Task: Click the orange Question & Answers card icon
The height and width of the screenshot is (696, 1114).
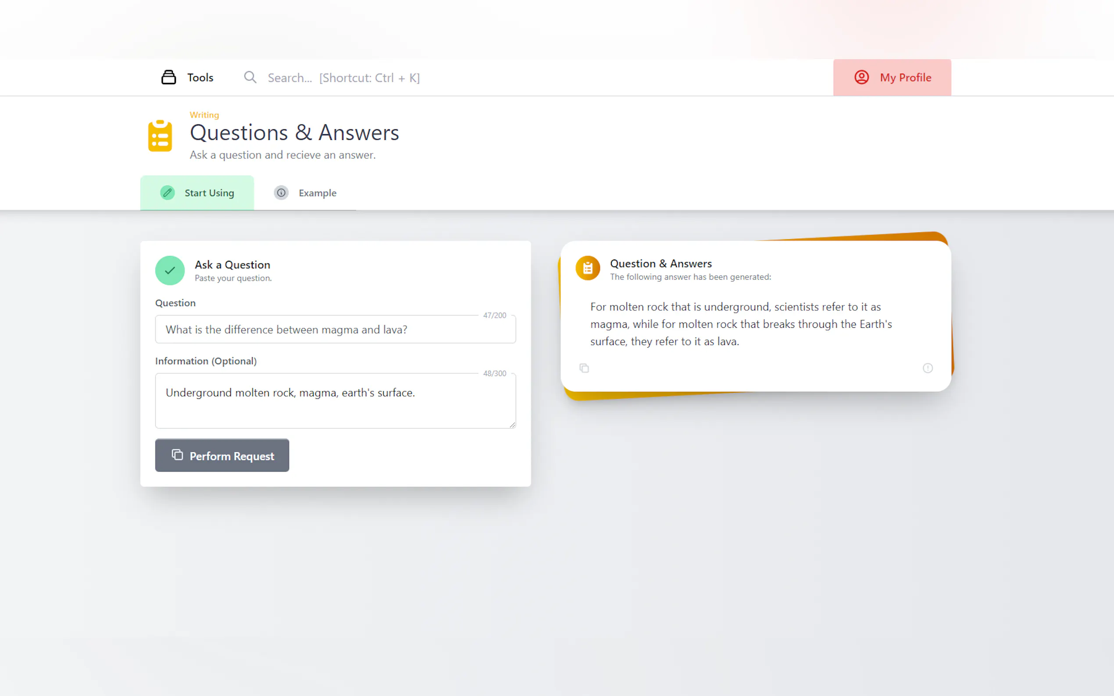Action: tap(588, 268)
